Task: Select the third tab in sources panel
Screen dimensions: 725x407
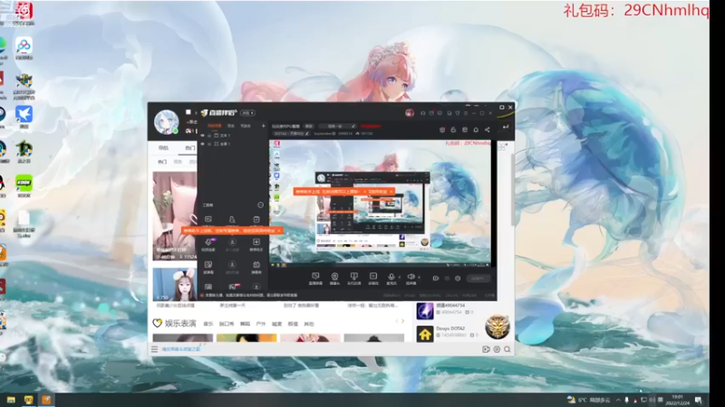Action: [x=246, y=126]
